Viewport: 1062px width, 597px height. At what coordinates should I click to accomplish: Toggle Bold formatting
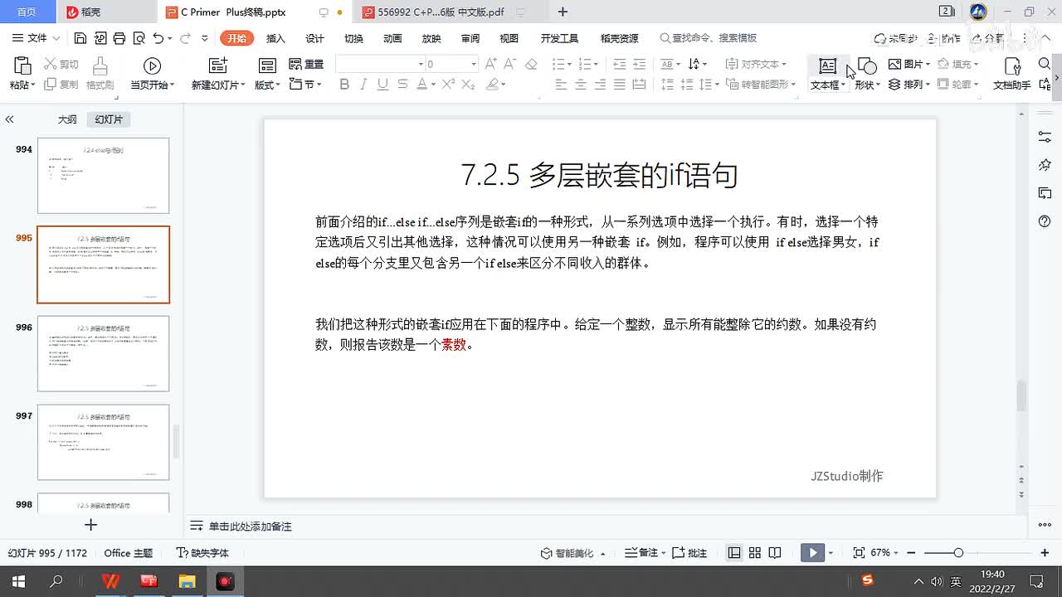[344, 84]
